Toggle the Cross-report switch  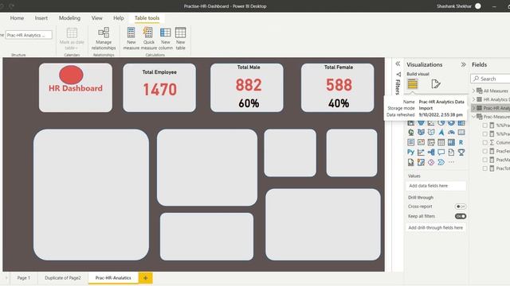point(461,207)
